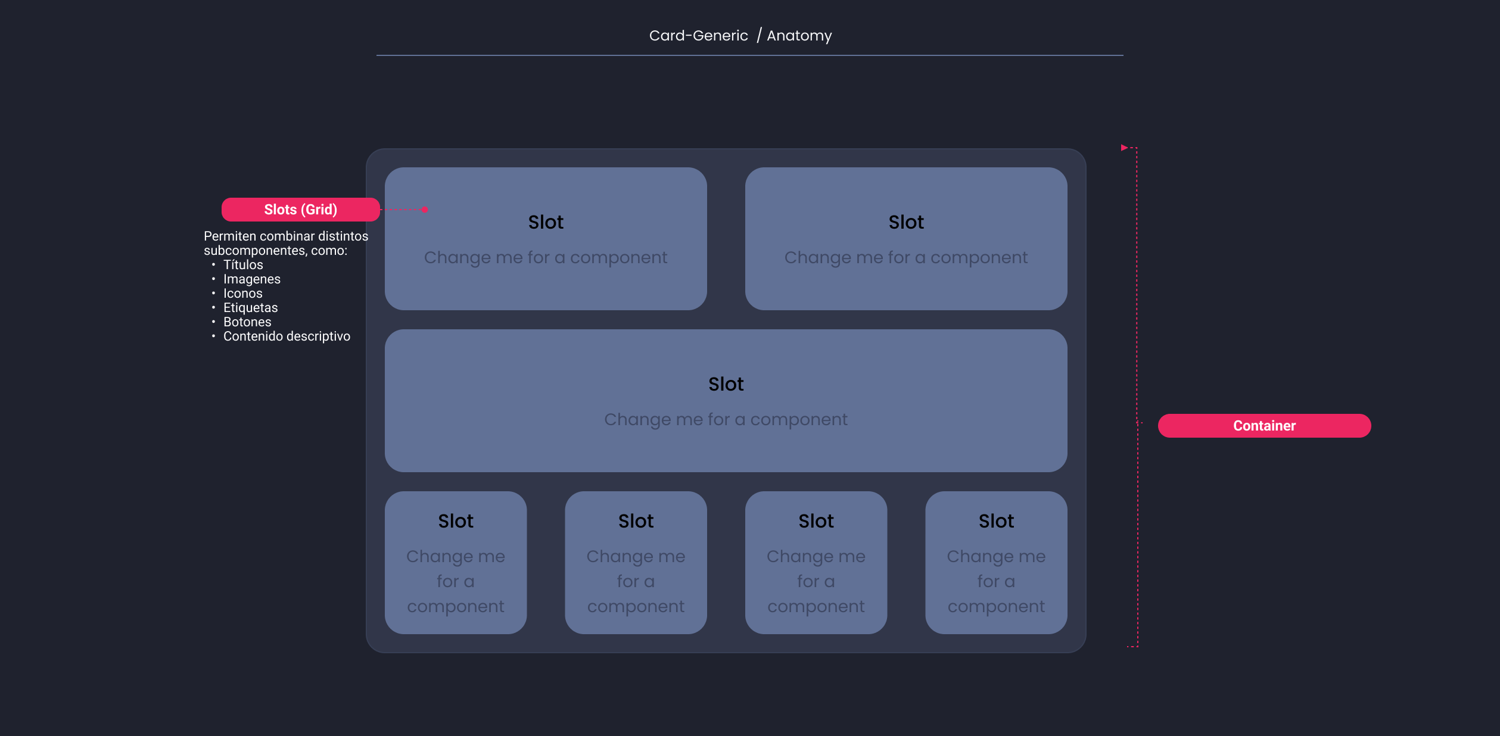Select the fourth bottom-row Slot card
The width and height of the screenshot is (1500, 736).
click(996, 563)
